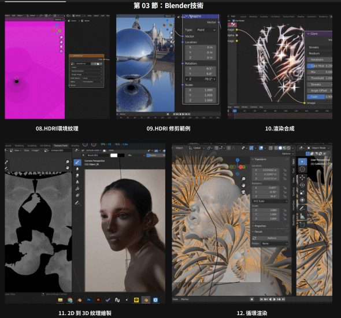Select the Add Cube tool in right viewport
Screen dimensions: 341x318
coord(302,224)
